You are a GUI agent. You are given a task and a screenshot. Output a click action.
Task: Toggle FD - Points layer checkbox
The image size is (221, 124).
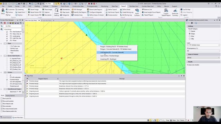click(x=7, y=41)
